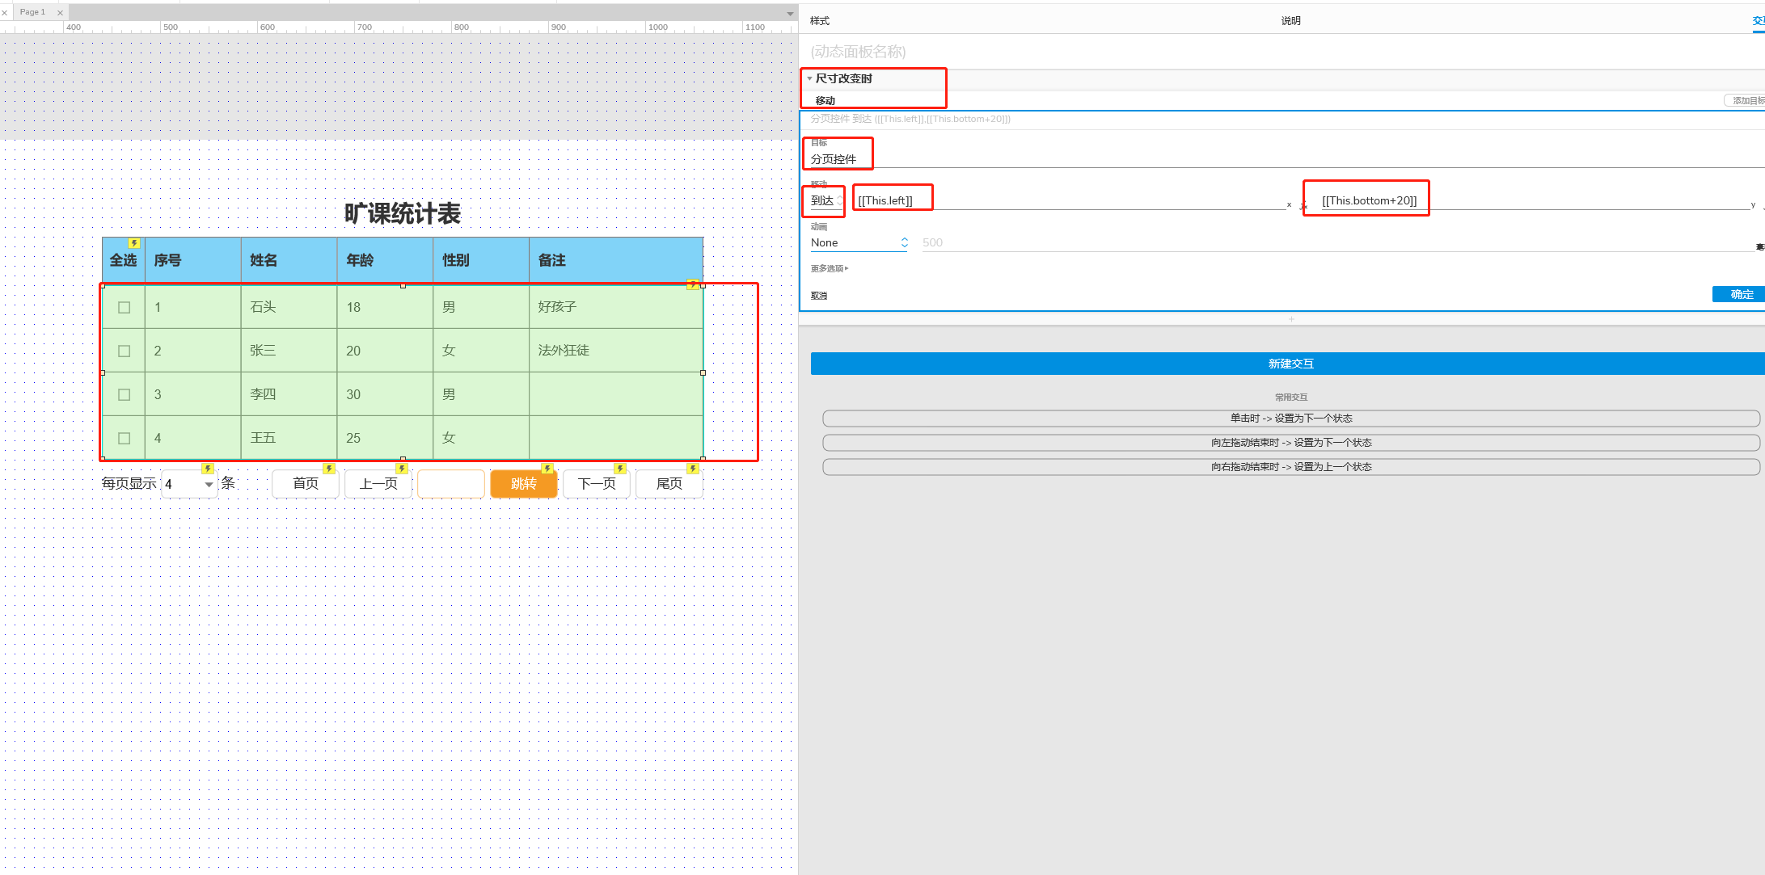Click the plus icon below the action editor
Image resolution: width=1765 pixels, height=875 pixels.
pyautogui.click(x=1291, y=319)
